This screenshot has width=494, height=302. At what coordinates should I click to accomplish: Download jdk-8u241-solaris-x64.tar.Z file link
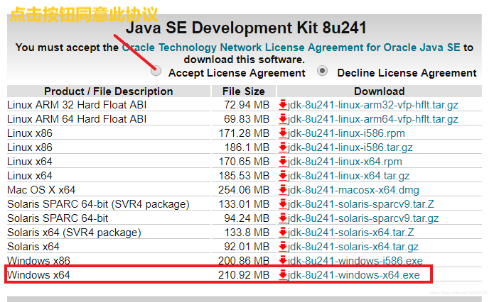click(x=350, y=233)
